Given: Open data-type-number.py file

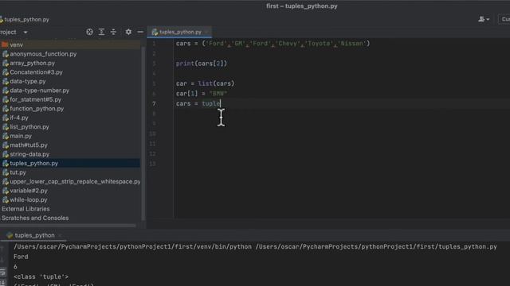Looking at the screenshot, I should tap(39, 91).
